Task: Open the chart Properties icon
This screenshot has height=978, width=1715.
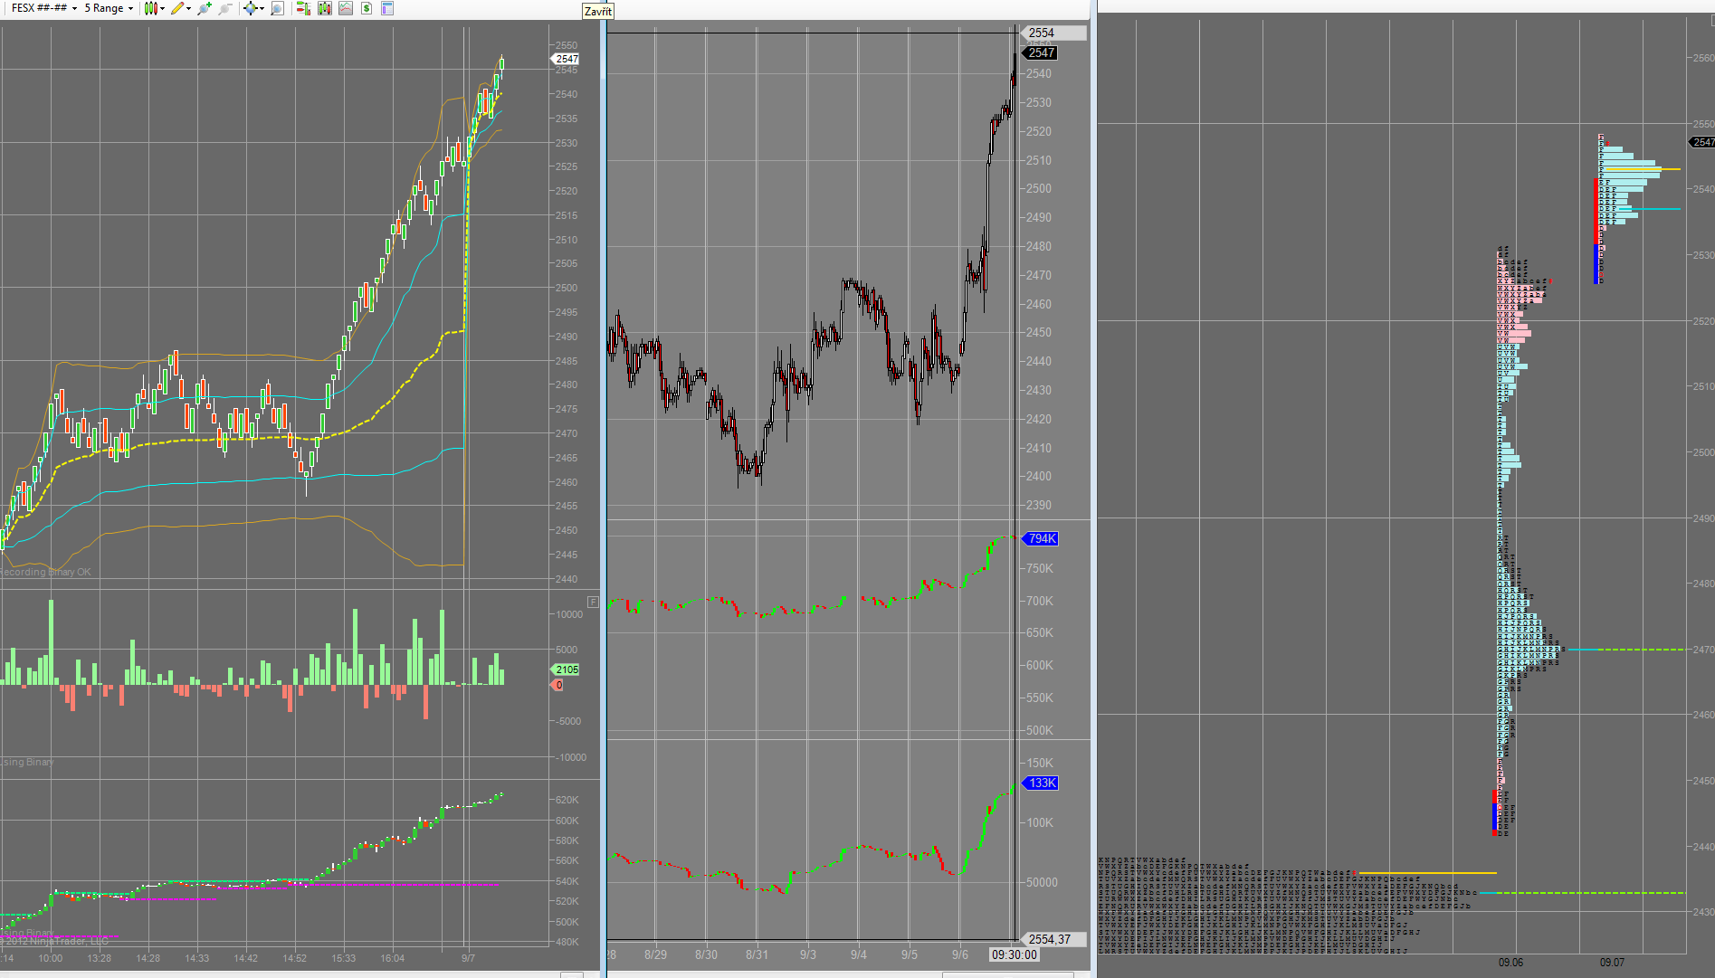Action: 387,8
